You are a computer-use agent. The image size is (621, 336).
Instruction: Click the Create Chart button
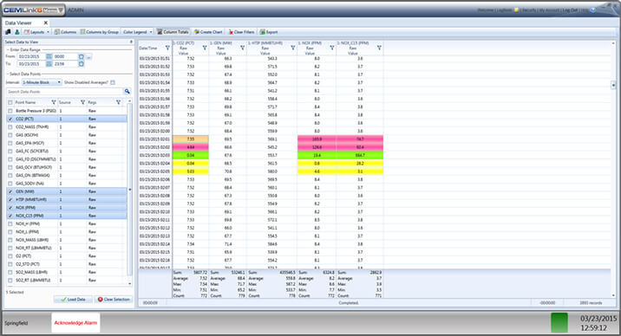pyautogui.click(x=208, y=32)
